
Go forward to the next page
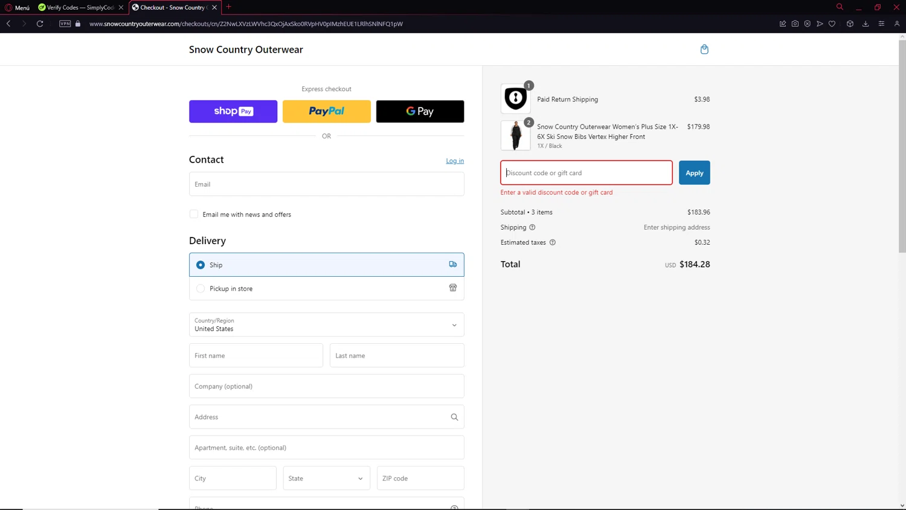(x=24, y=24)
